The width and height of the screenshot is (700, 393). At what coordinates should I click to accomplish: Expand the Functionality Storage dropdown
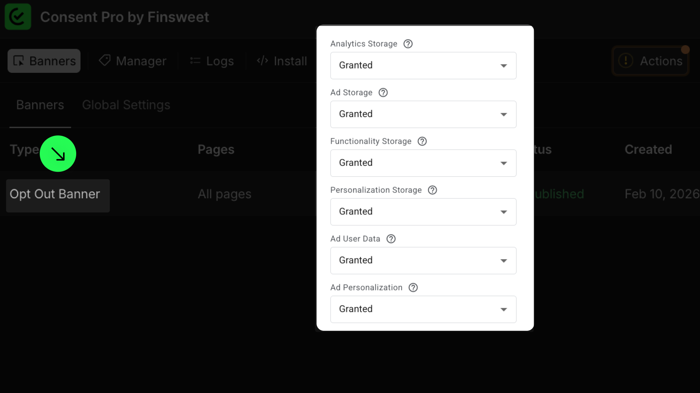click(423, 163)
